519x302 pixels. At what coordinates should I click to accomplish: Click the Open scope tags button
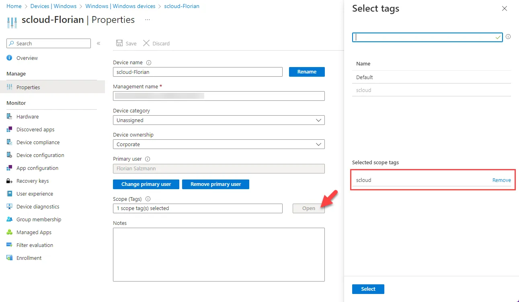[x=309, y=208]
